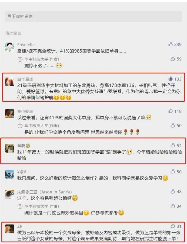Click the 写下你的留言 comment input box
Image resolution: width=187 pixels, height=244 pixels.
(x=93, y=16)
